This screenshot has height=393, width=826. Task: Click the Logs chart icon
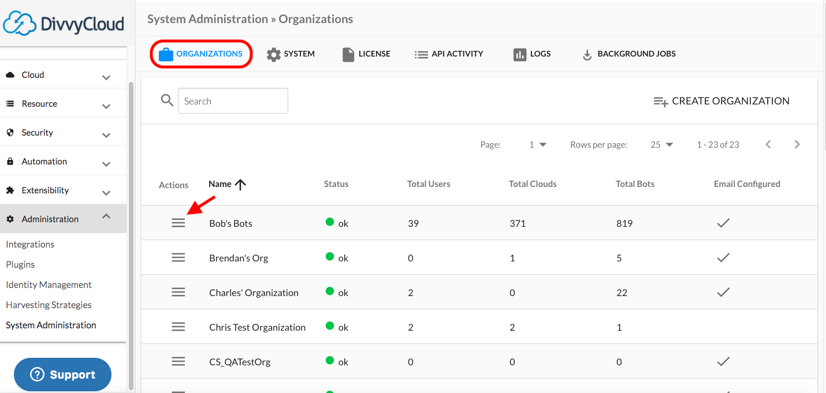tap(520, 54)
